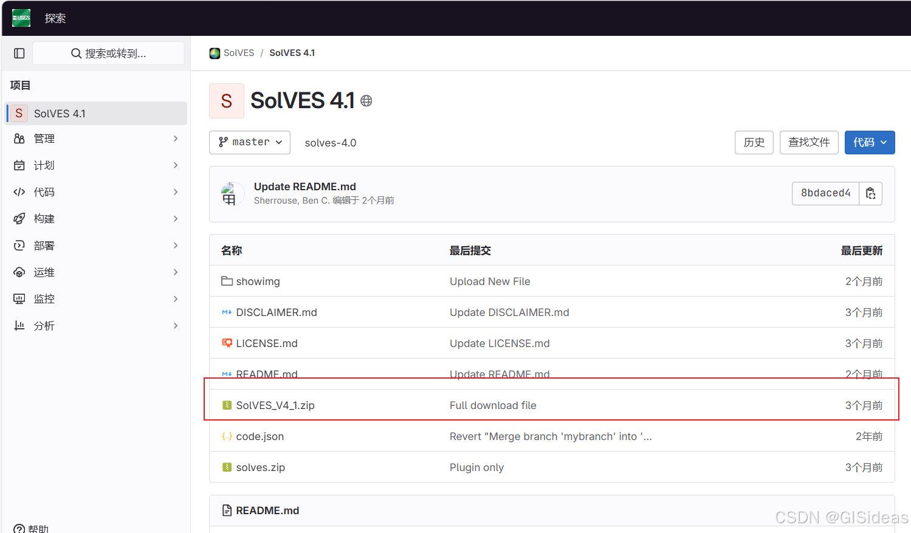The height and width of the screenshot is (533, 911).
Task: Open the showimg folder link
Action: [258, 281]
